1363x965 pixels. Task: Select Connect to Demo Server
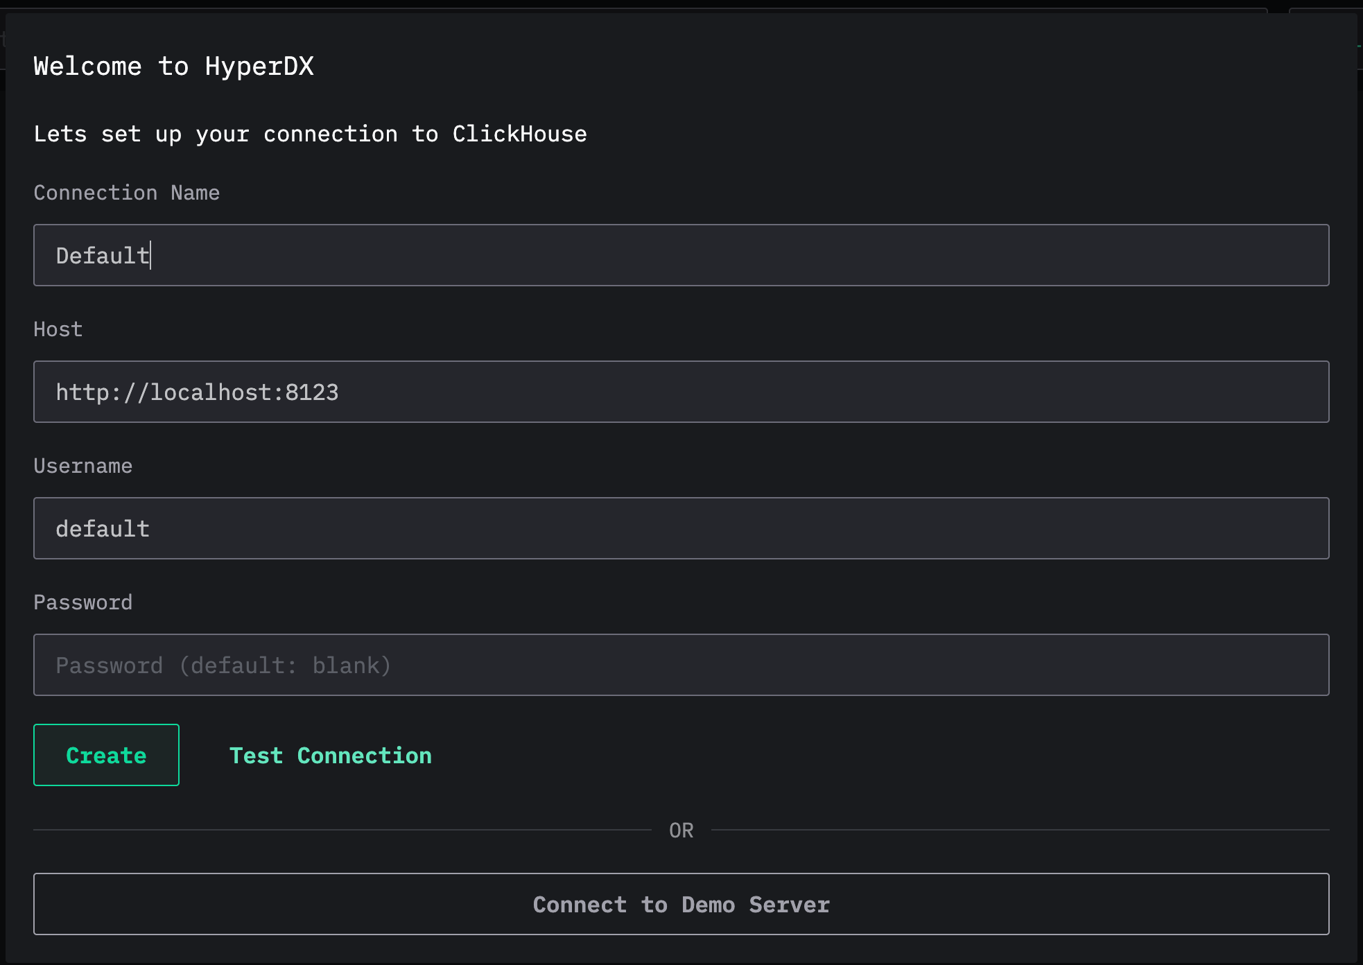pyautogui.click(x=680, y=903)
